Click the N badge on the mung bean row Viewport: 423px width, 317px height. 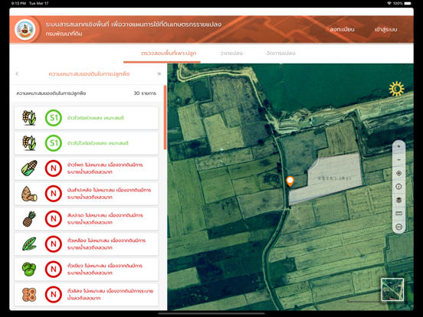[54, 269]
